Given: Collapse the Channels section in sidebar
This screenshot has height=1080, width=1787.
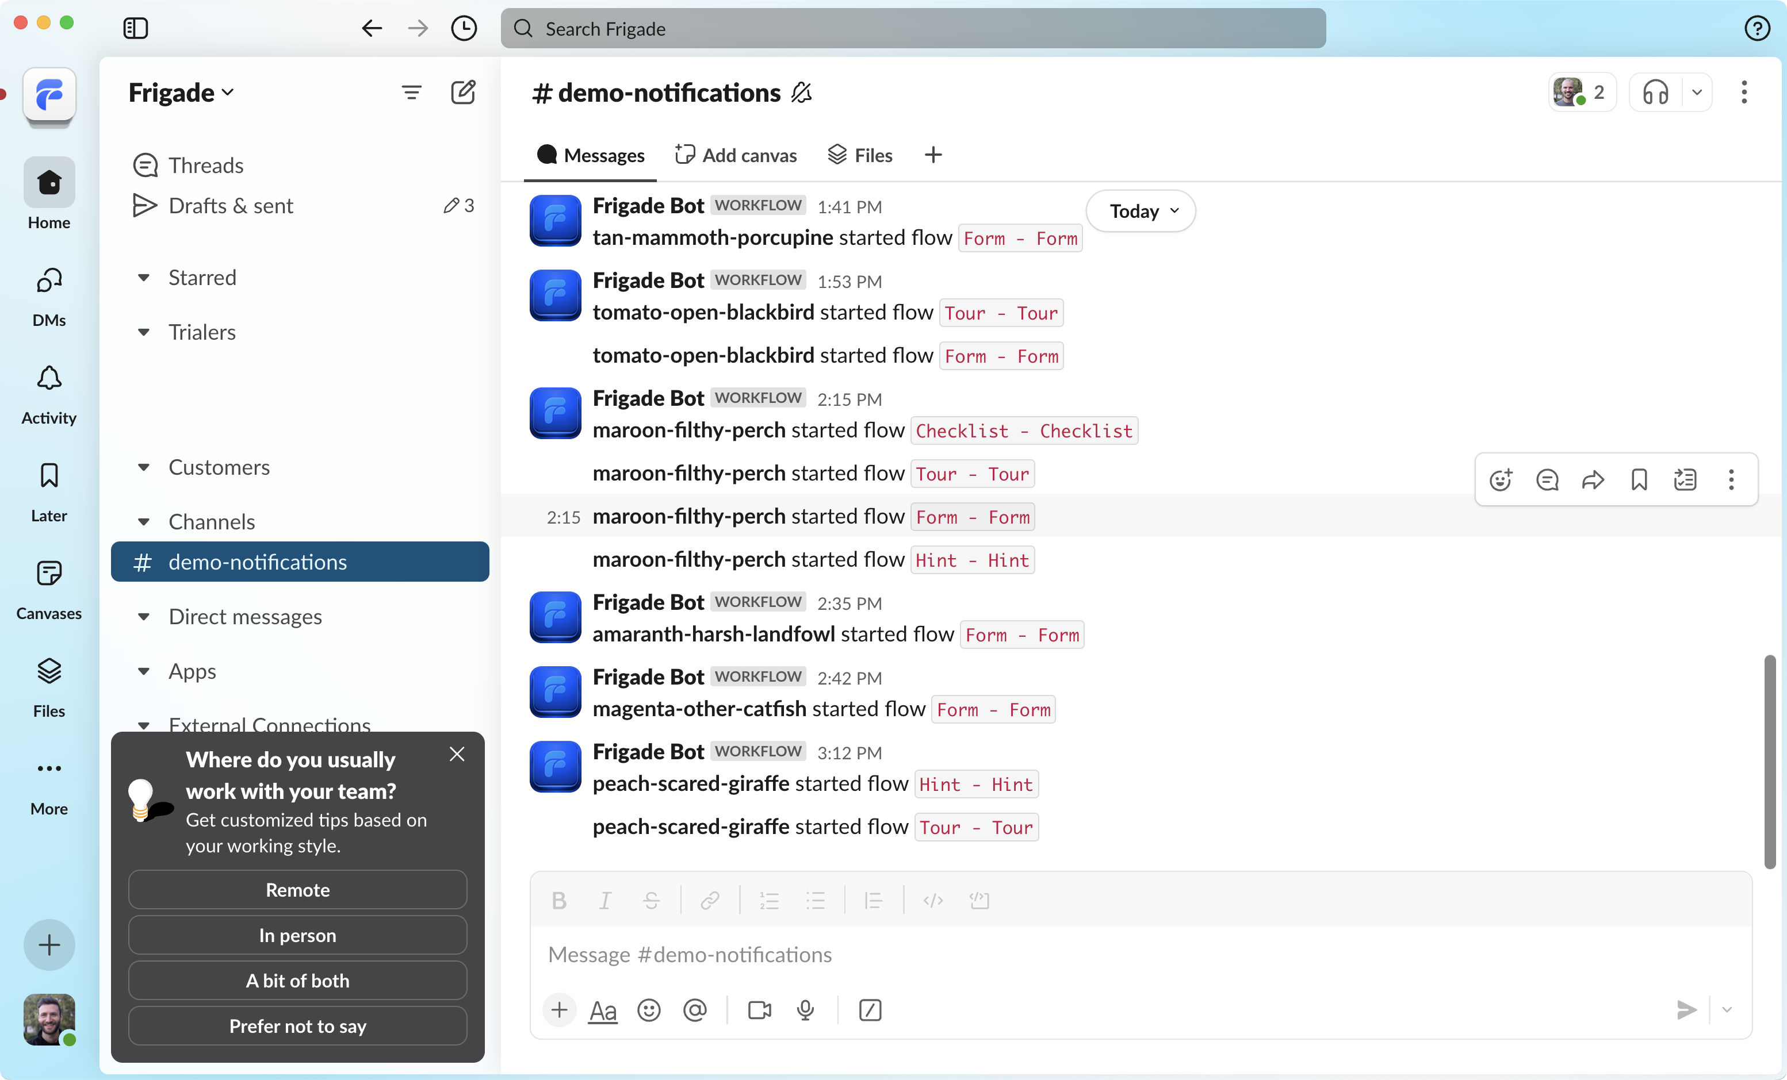Looking at the screenshot, I should point(143,521).
